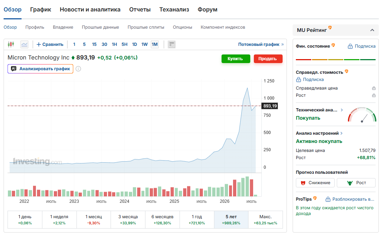The image size is (386, 239).
Task: Click Сравнить to compare instruments
Action: point(50,44)
